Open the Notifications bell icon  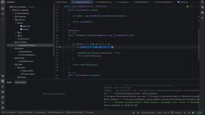click(202, 2)
